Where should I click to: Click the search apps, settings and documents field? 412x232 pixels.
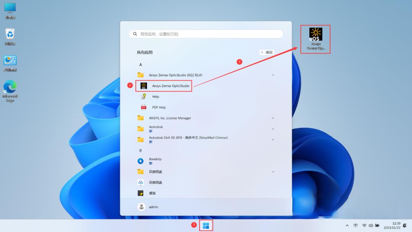206,34
